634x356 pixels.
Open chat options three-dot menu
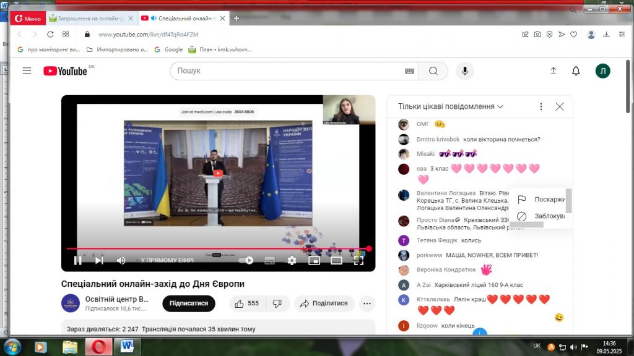(x=541, y=106)
